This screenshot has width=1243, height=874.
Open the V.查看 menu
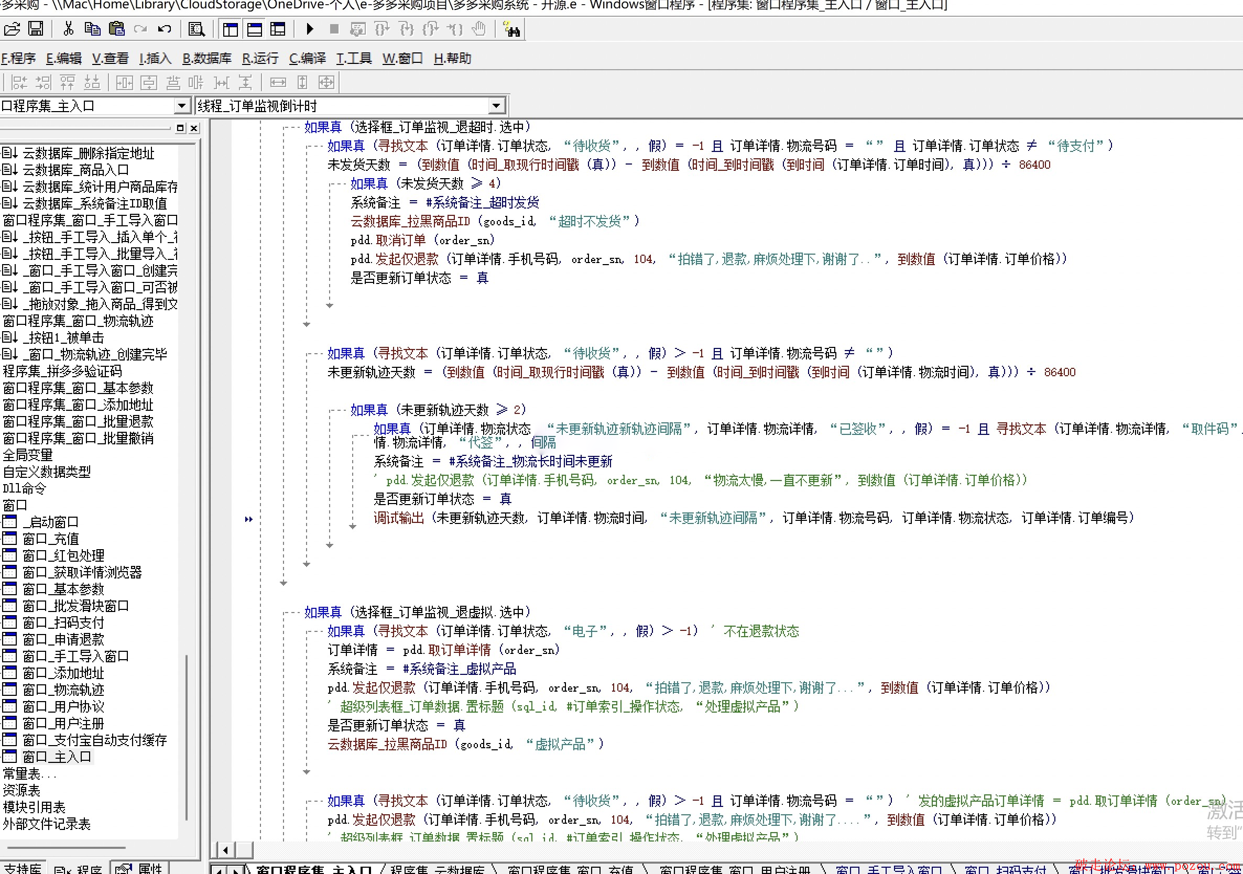pyautogui.click(x=111, y=59)
